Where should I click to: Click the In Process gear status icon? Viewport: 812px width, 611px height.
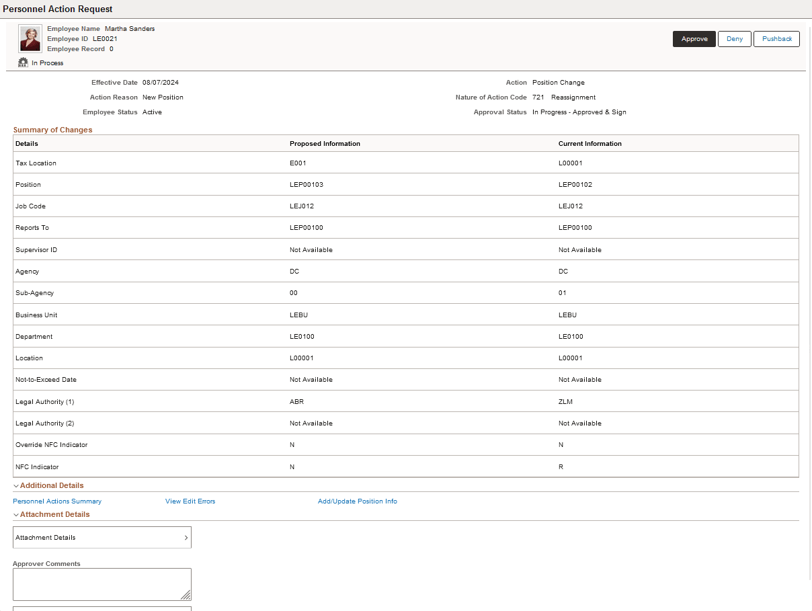(23, 63)
